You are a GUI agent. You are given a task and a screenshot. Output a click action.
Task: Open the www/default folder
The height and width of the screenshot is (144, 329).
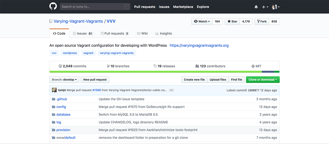[x=66, y=138]
